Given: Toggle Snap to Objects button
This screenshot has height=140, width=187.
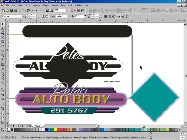Looking at the screenshot, I should click(114, 16).
